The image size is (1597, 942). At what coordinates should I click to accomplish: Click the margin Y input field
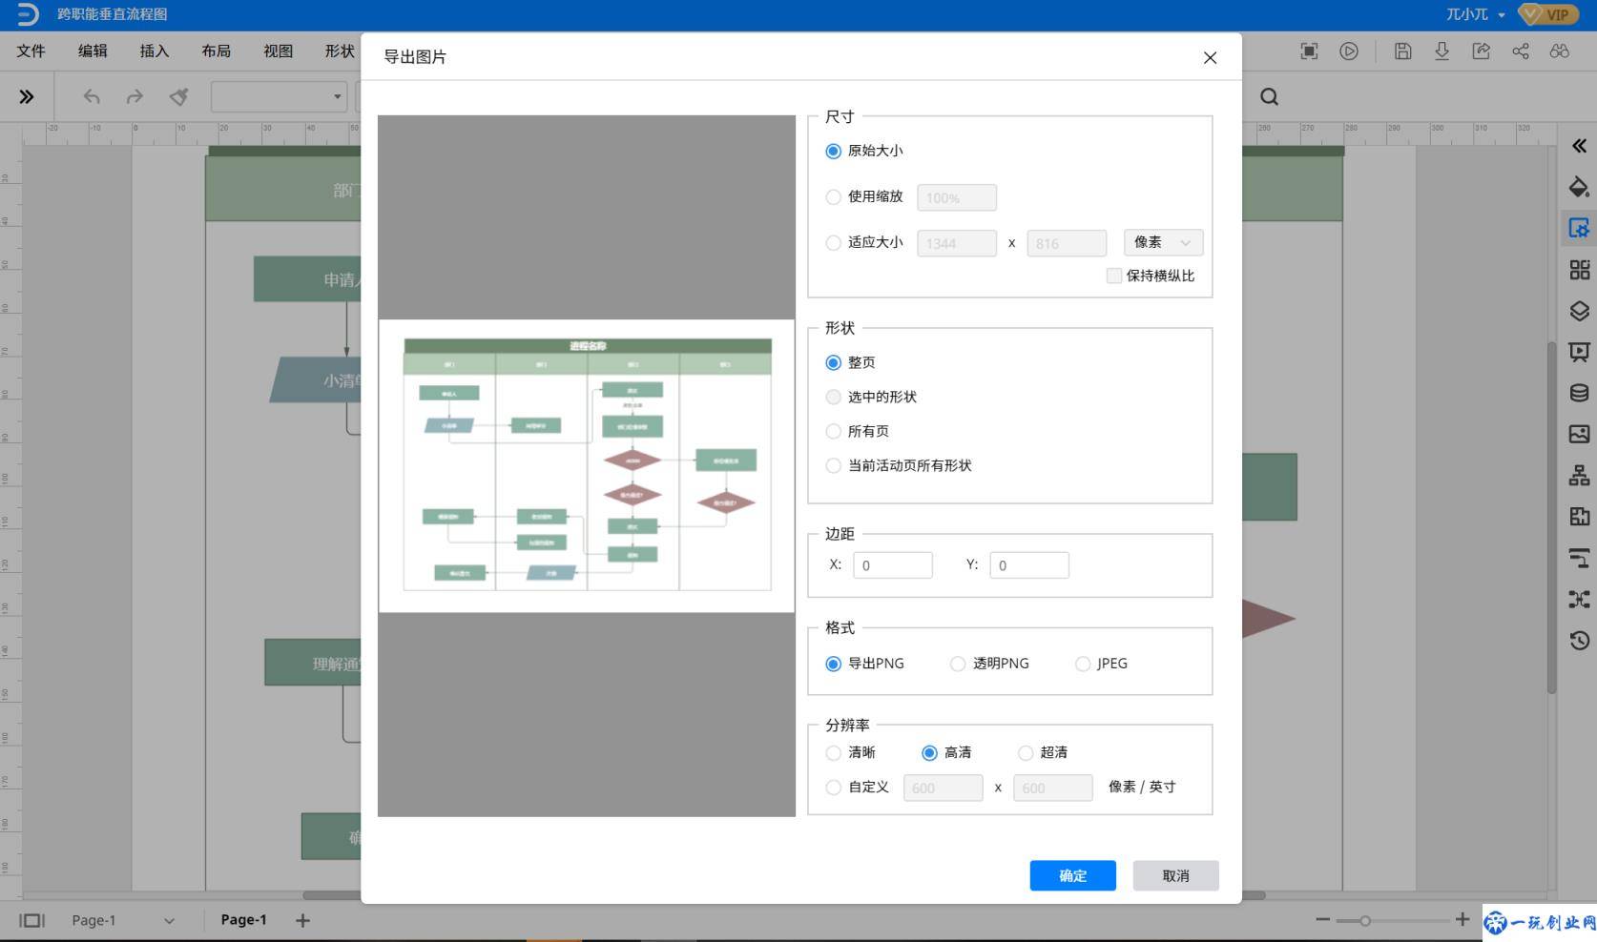1029,565
